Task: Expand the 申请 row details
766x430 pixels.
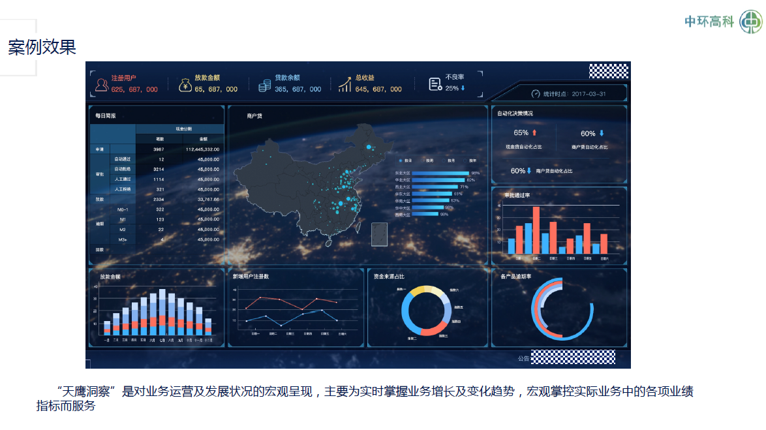Action: pos(99,149)
